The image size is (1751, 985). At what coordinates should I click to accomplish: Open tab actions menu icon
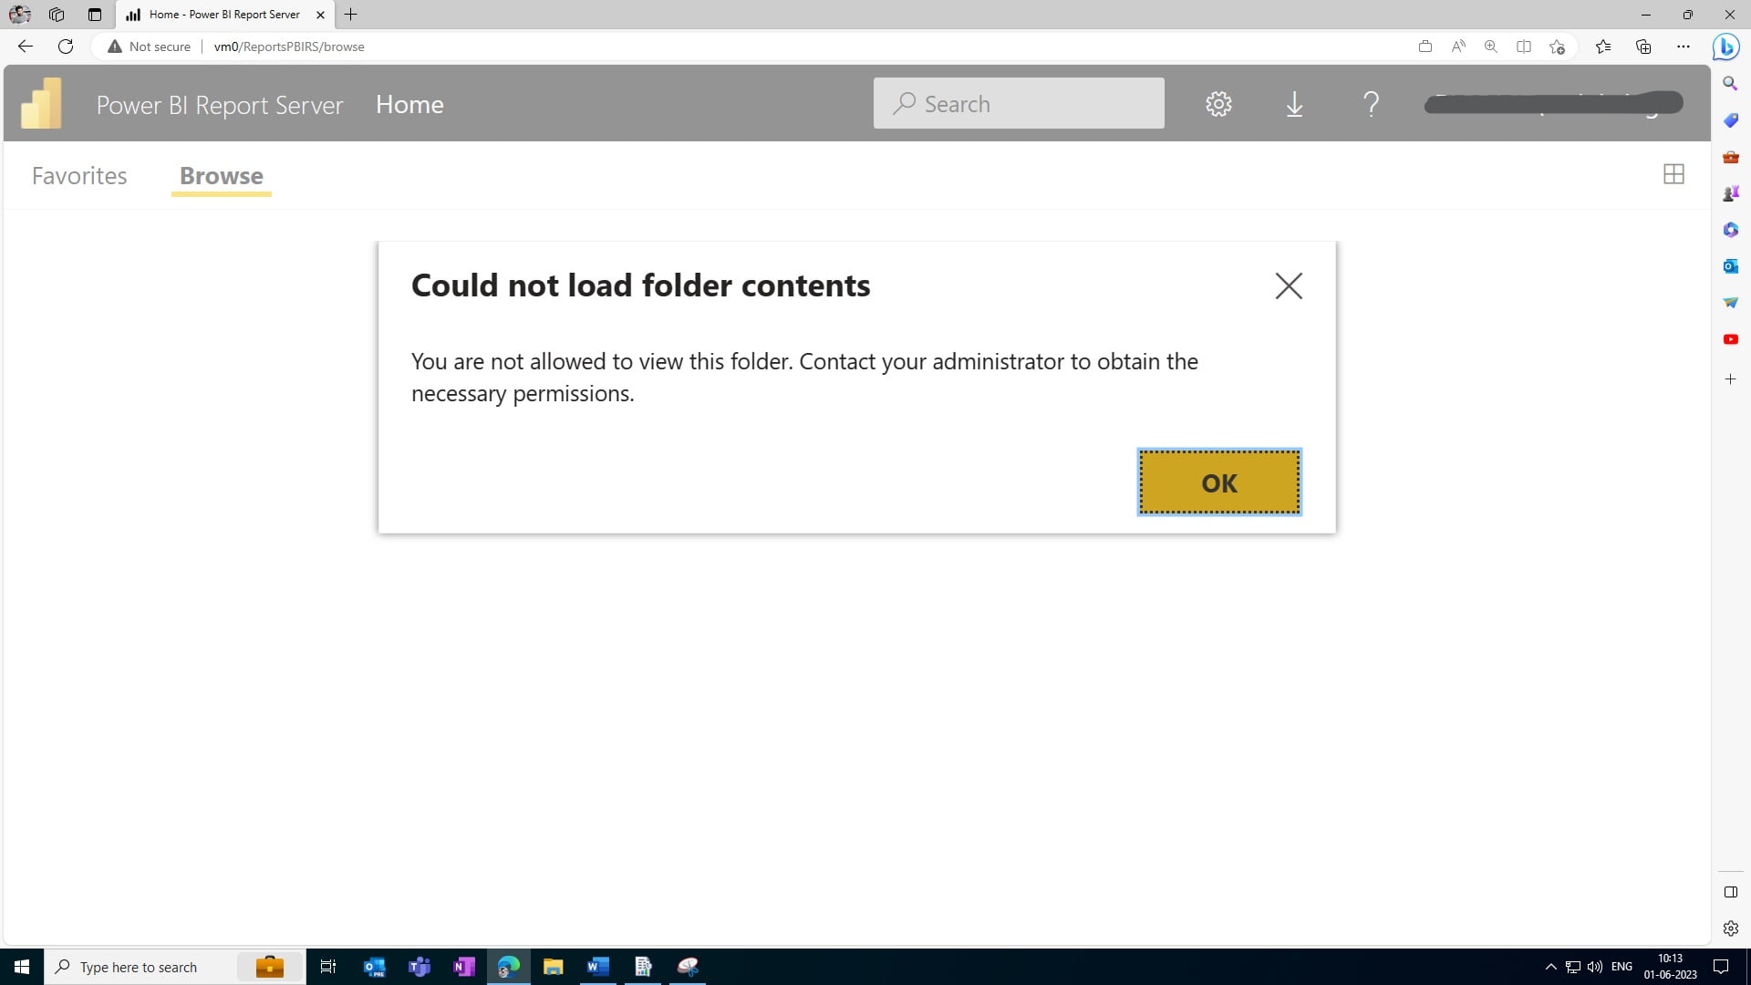pos(95,15)
